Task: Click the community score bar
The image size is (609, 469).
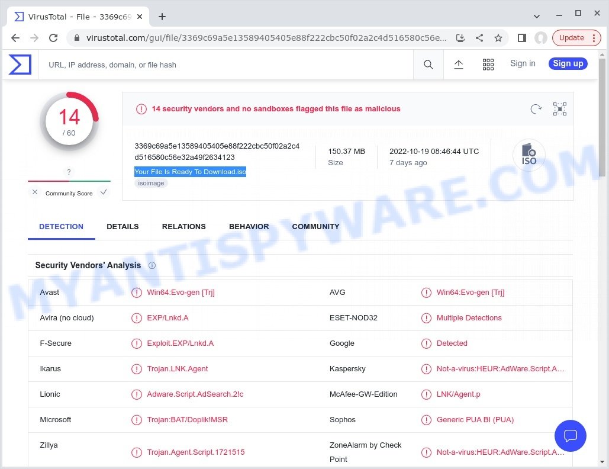Action: (x=69, y=181)
